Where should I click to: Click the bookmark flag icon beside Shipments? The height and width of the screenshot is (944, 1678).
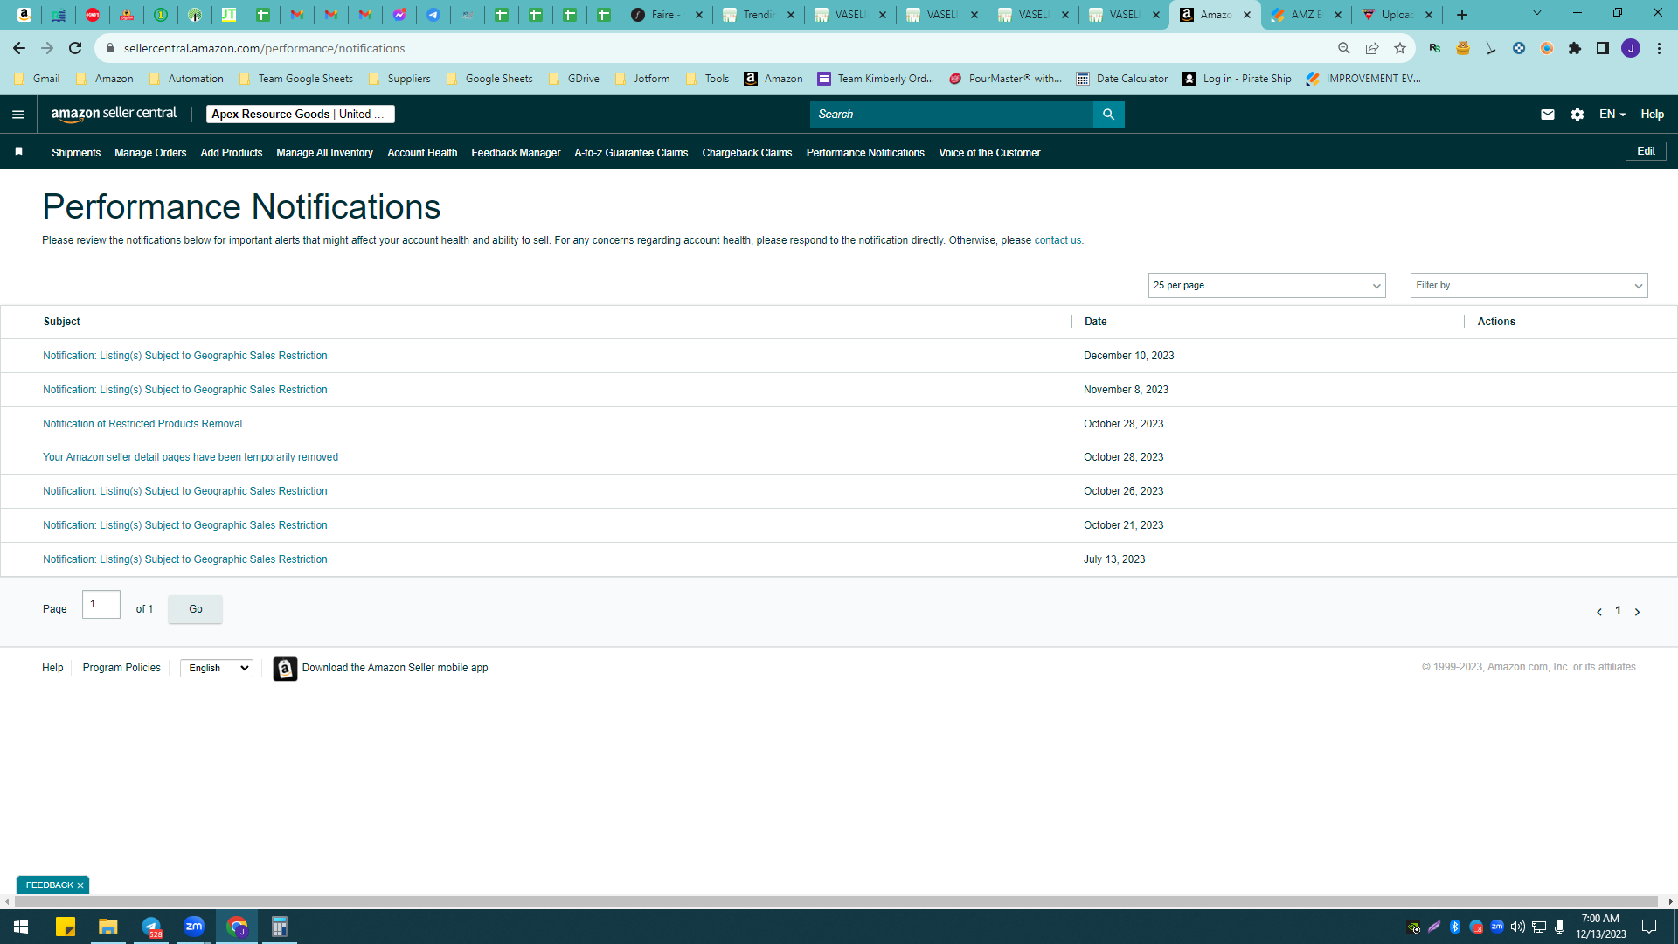pos(18,152)
